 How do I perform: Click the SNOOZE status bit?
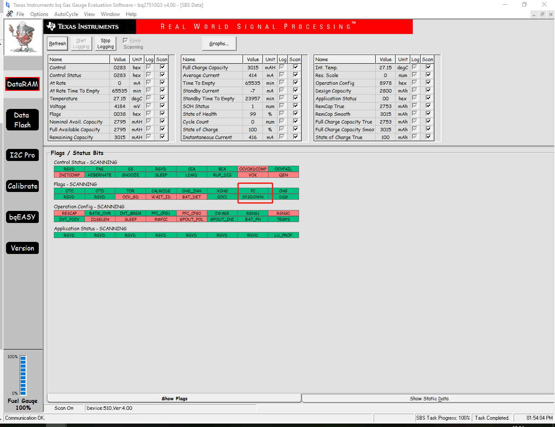[x=131, y=175]
